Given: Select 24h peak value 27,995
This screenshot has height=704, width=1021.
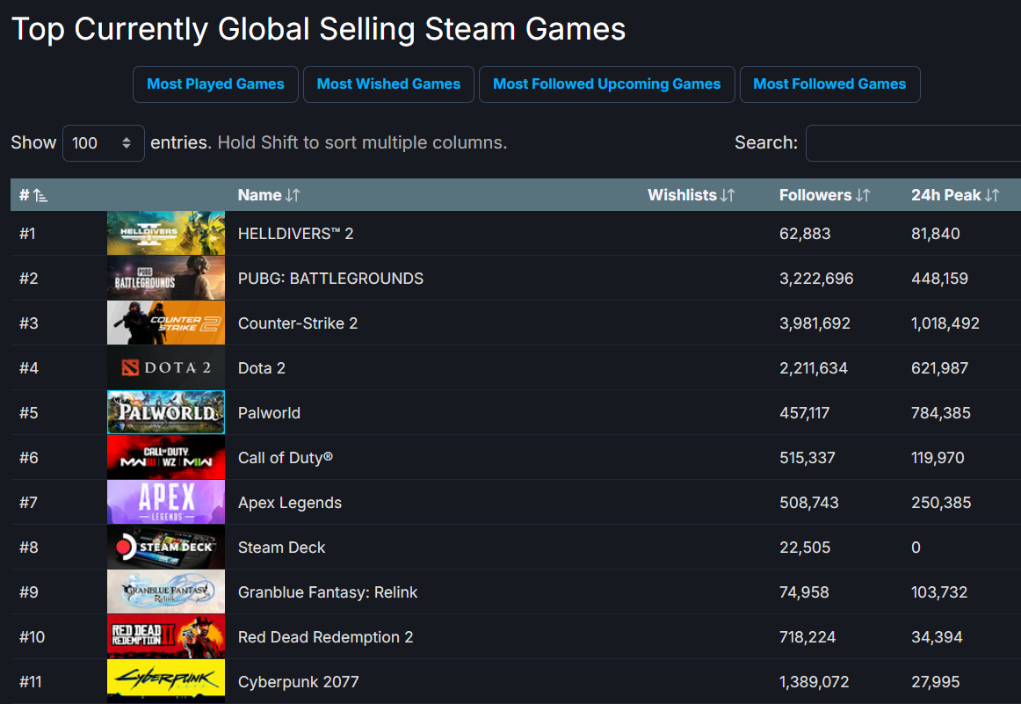Looking at the screenshot, I should coord(936,683).
